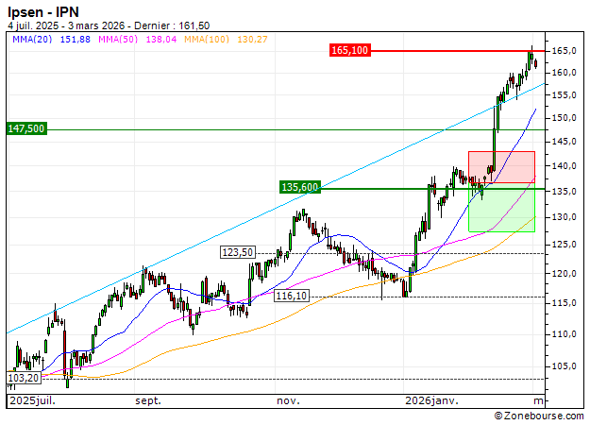
Task: Select the green 135,600 support price tag
Action: pyautogui.click(x=301, y=187)
